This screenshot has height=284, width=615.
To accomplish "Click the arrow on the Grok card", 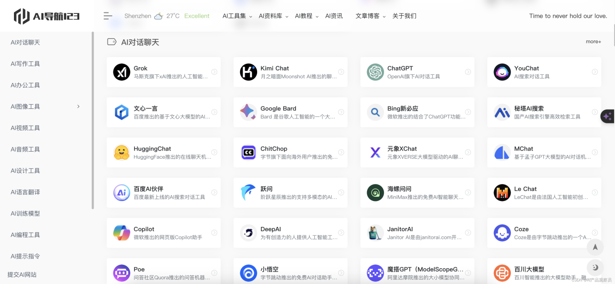I will pos(214,72).
